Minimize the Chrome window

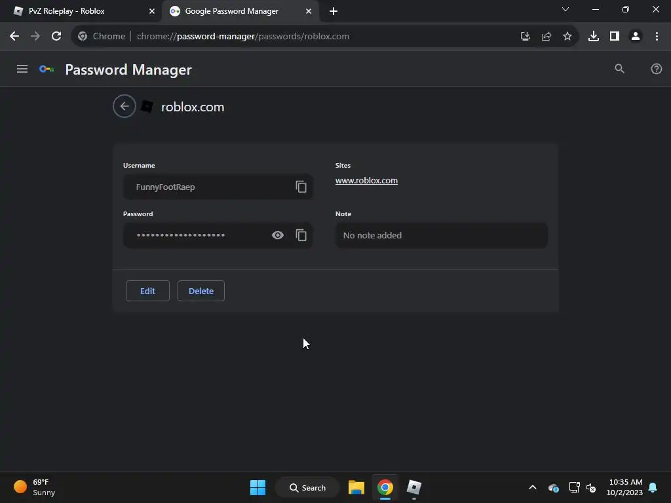pos(595,9)
